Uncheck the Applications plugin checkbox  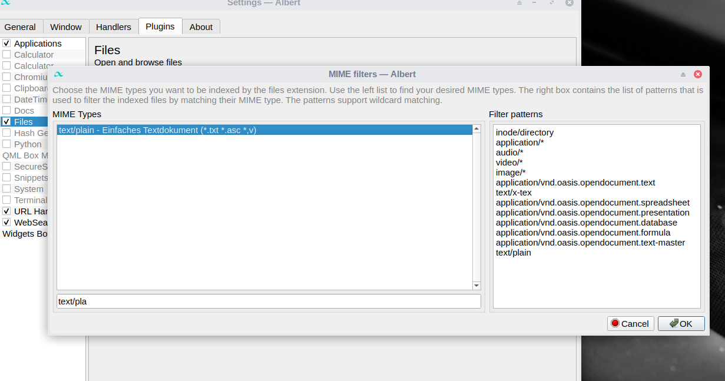click(6, 44)
